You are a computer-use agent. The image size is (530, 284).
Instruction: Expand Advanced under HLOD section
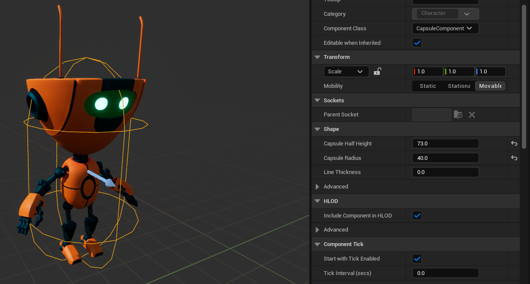317,230
